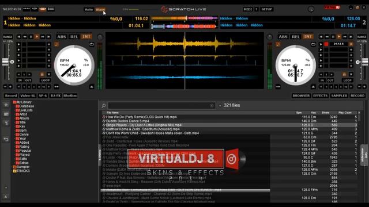Viewport: 369px width, 207px height.
Task: Eject track from right deck
Action: coord(313,87)
